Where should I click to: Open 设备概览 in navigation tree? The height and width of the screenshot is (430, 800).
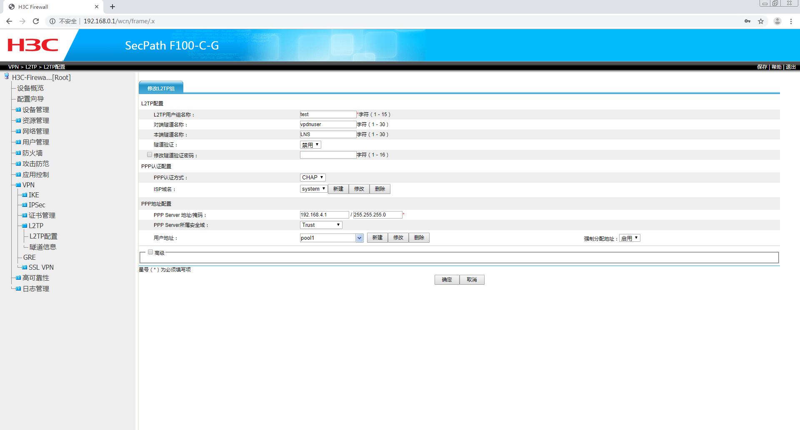[x=30, y=88]
